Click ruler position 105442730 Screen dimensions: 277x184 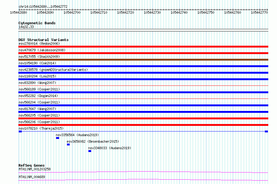point(152,12)
